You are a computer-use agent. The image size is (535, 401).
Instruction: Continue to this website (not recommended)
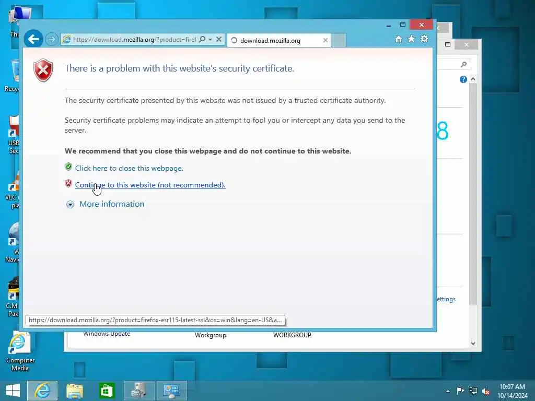(x=150, y=185)
